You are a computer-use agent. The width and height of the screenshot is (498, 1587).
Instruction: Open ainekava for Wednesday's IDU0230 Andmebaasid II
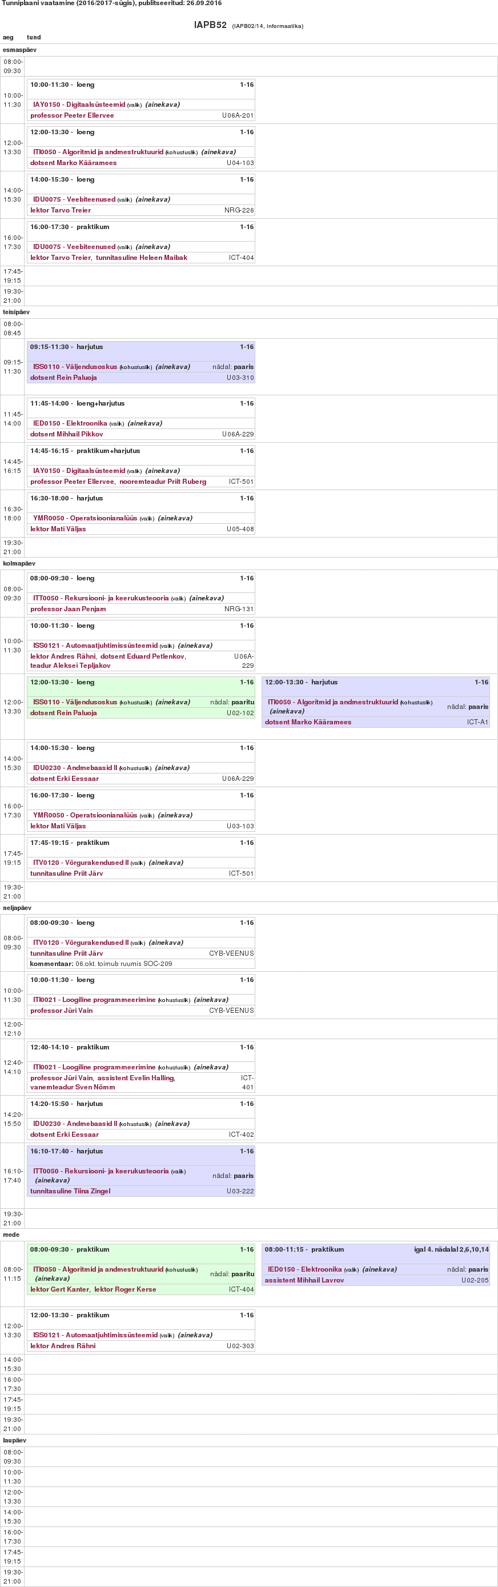(172, 768)
